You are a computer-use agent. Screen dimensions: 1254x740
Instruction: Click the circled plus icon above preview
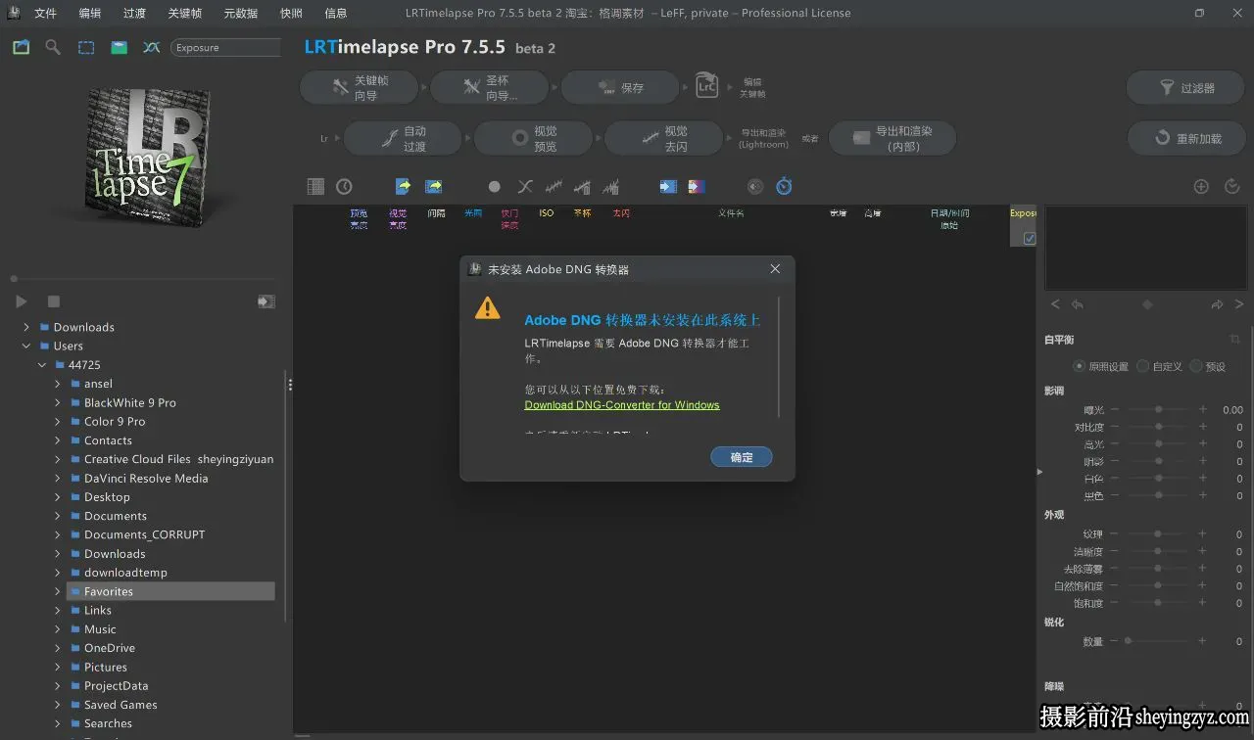[1201, 186]
